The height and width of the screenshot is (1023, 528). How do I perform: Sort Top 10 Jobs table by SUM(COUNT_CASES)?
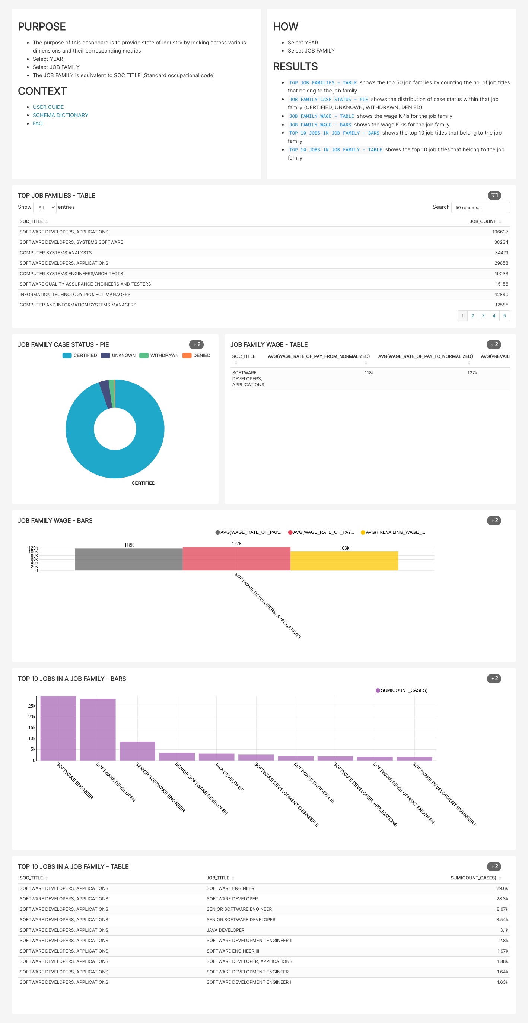(475, 878)
